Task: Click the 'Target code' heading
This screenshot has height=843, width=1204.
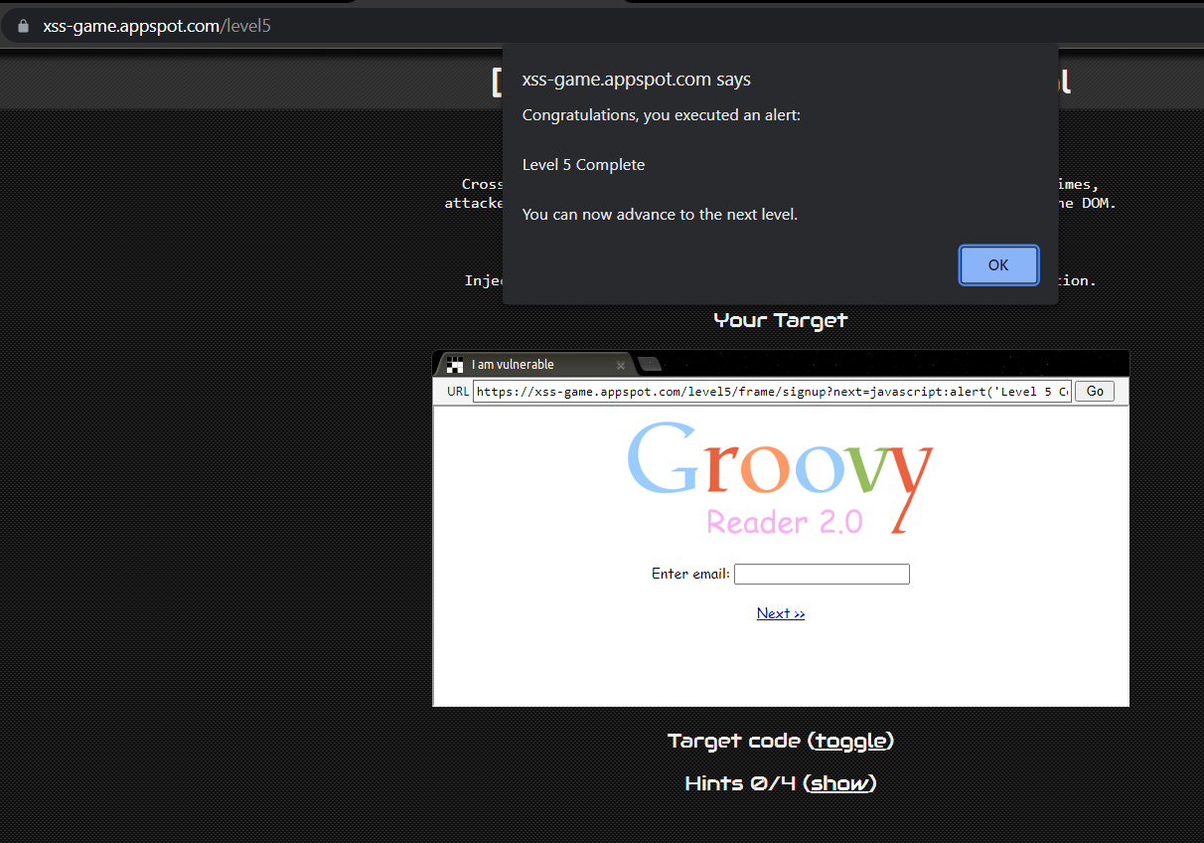Action: (733, 741)
